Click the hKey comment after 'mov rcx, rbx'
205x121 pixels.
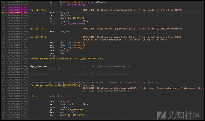(x=85, y=21)
